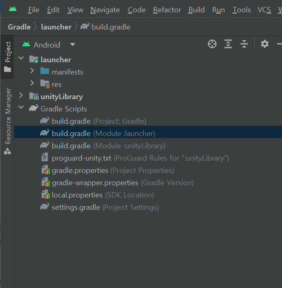The width and height of the screenshot is (282, 288).
Task: Select the unityLibrary module row
Action: 148,97
